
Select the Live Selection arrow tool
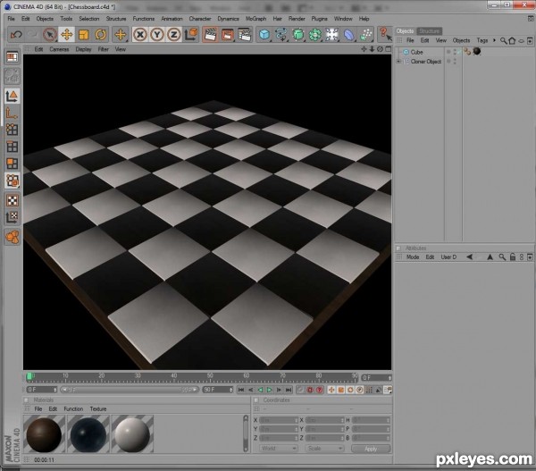pos(50,35)
